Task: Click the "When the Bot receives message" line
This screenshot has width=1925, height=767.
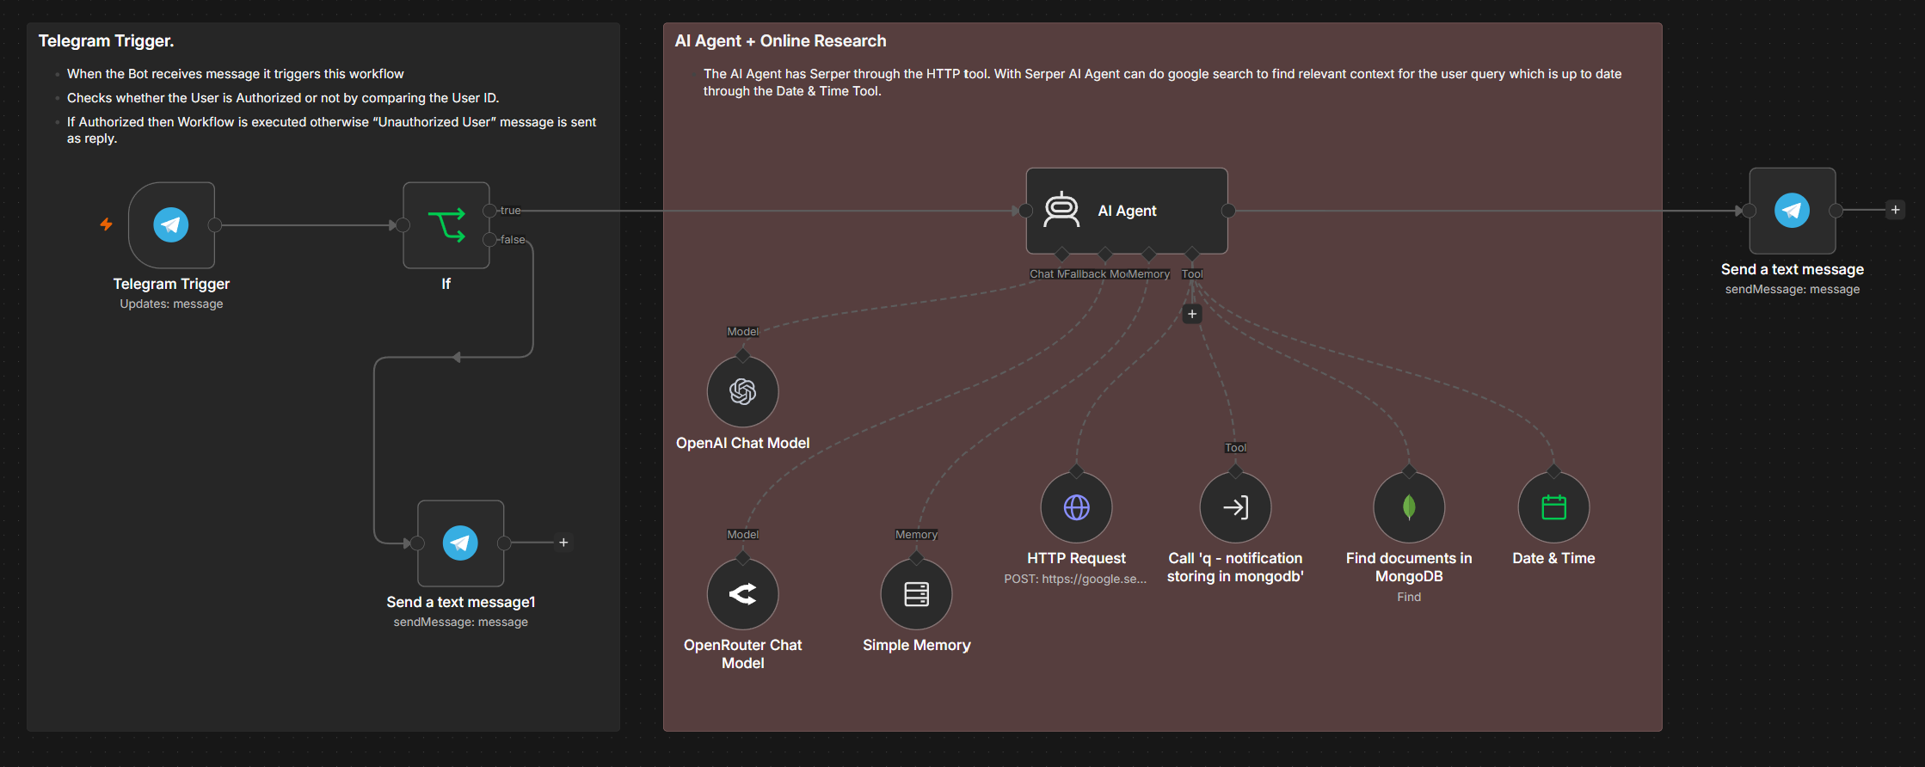Action: (236, 74)
